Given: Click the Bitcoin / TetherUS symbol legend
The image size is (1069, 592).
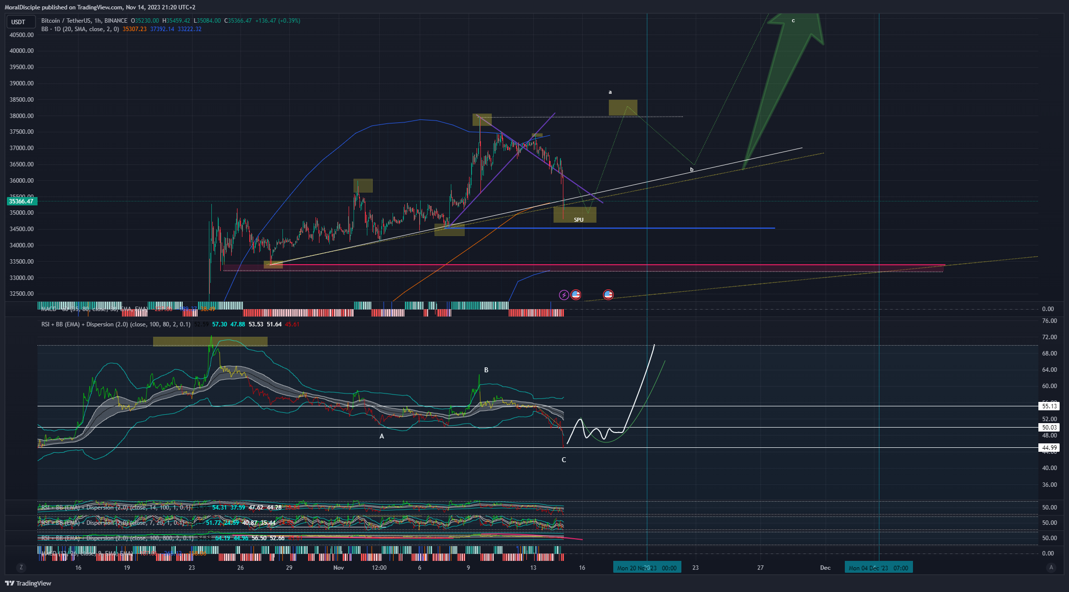Looking at the screenshot, I should (84, 21).
